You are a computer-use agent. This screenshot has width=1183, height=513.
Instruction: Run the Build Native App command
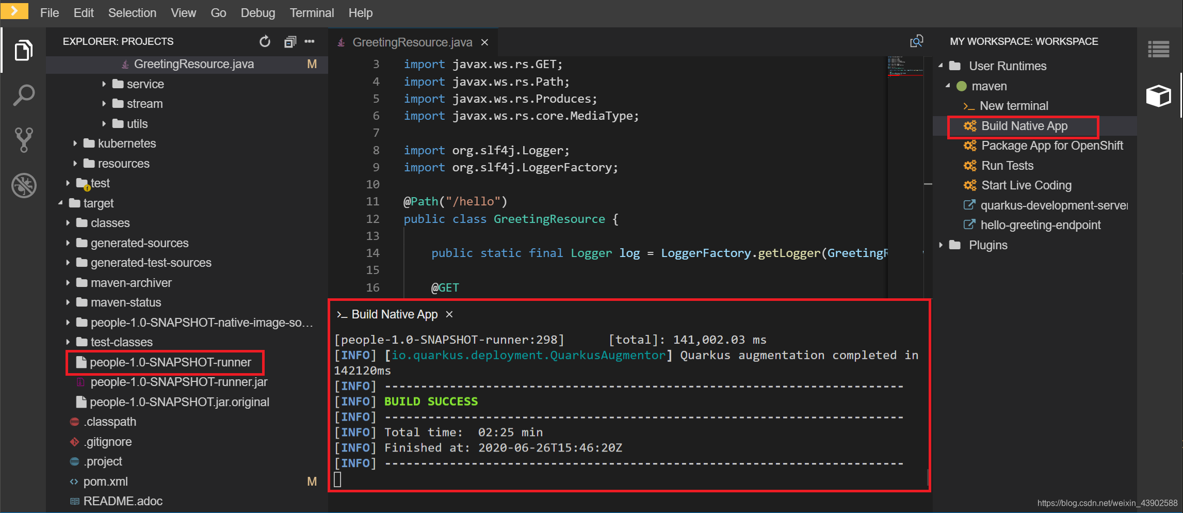coord(1024,126)
